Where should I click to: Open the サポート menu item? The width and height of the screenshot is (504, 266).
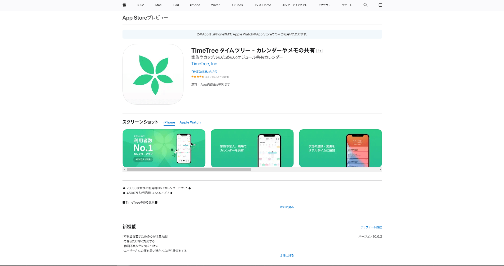pos(347,5)
